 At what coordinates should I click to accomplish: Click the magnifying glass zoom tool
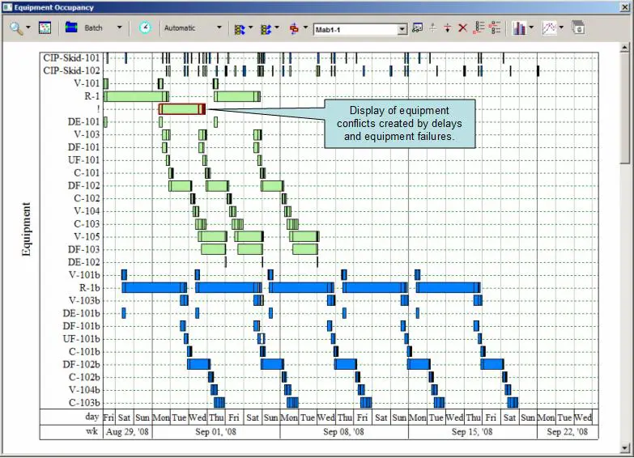[15, 28]
